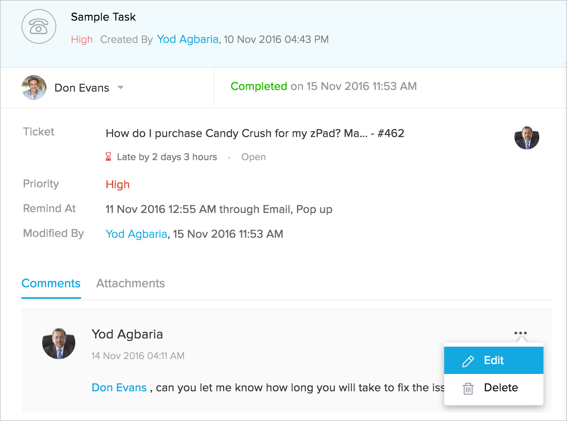Open the Completed status dropdown

pos(258,86)
